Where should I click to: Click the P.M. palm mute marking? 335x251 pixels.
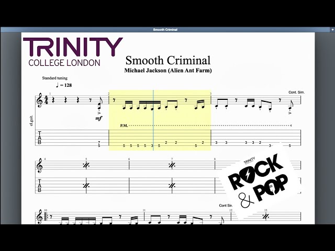click(124, 125)
